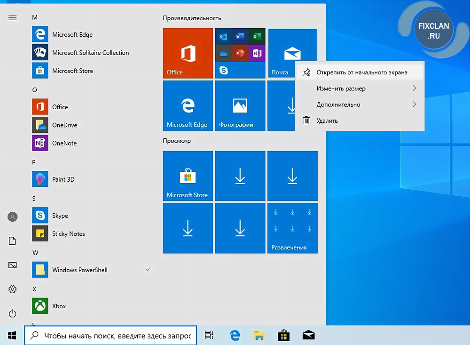The width and height of the screenshot is (470, 345).
Task: Launch Microsoft Edge tile
Action: 188,105
